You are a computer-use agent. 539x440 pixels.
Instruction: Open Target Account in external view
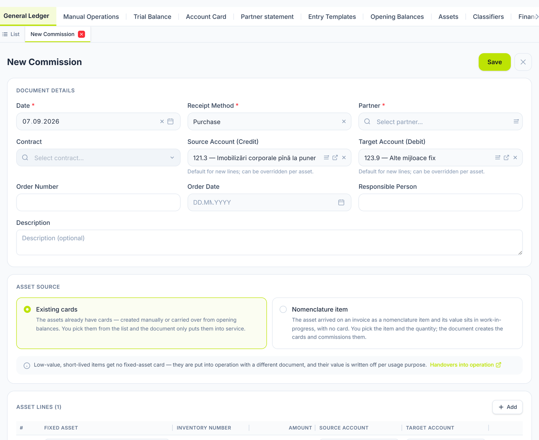tap(506, 158)
